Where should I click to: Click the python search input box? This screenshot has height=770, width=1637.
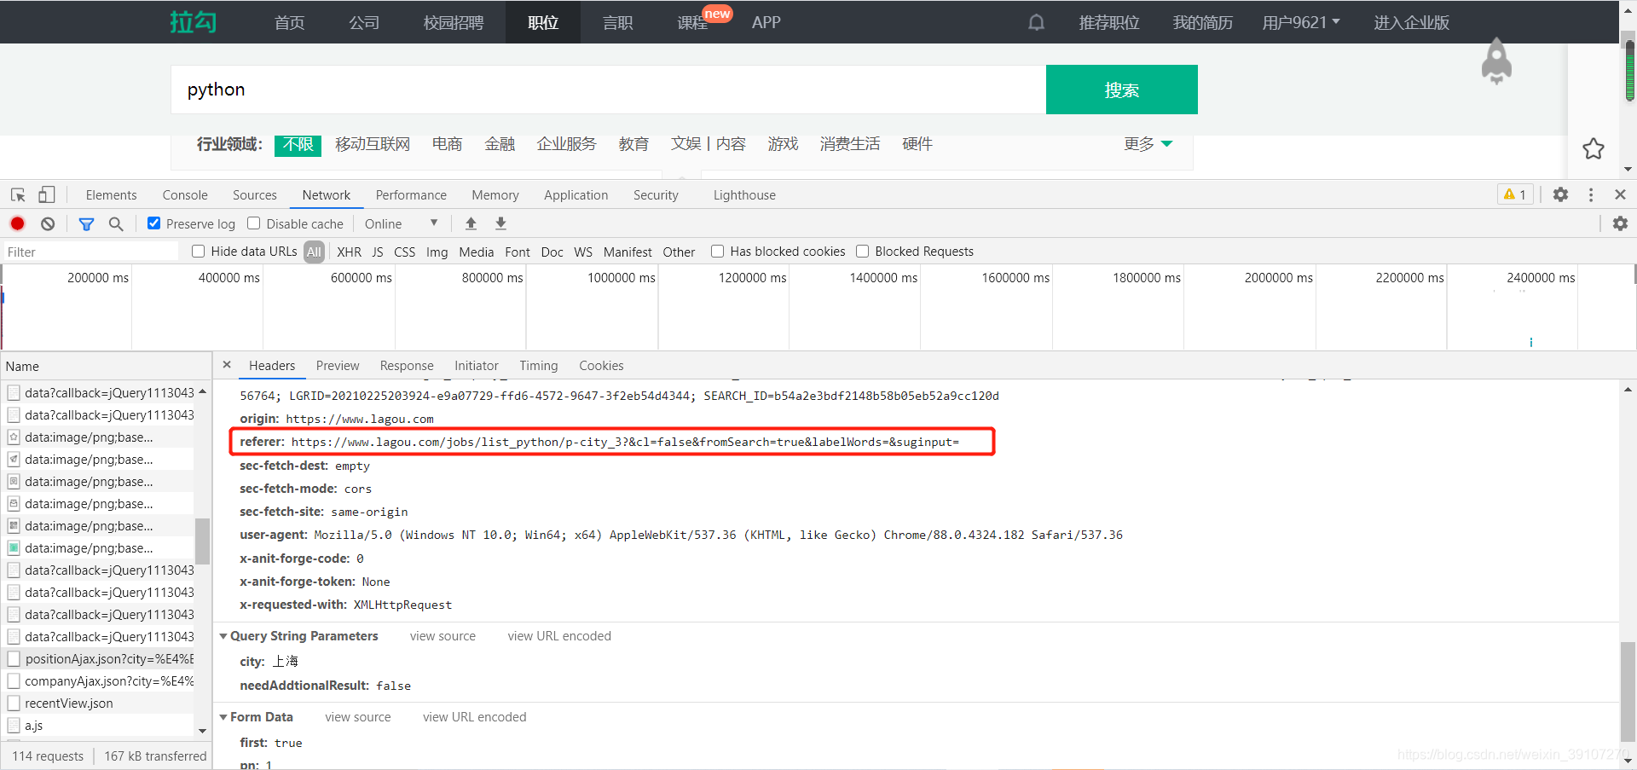pos(608,90)
